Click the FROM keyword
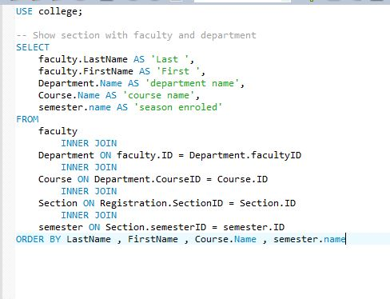 [x=27, y=119]
